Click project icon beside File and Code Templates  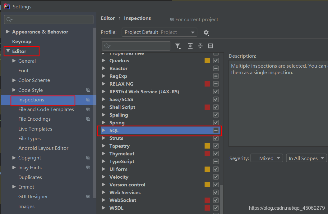click(88, 109)
